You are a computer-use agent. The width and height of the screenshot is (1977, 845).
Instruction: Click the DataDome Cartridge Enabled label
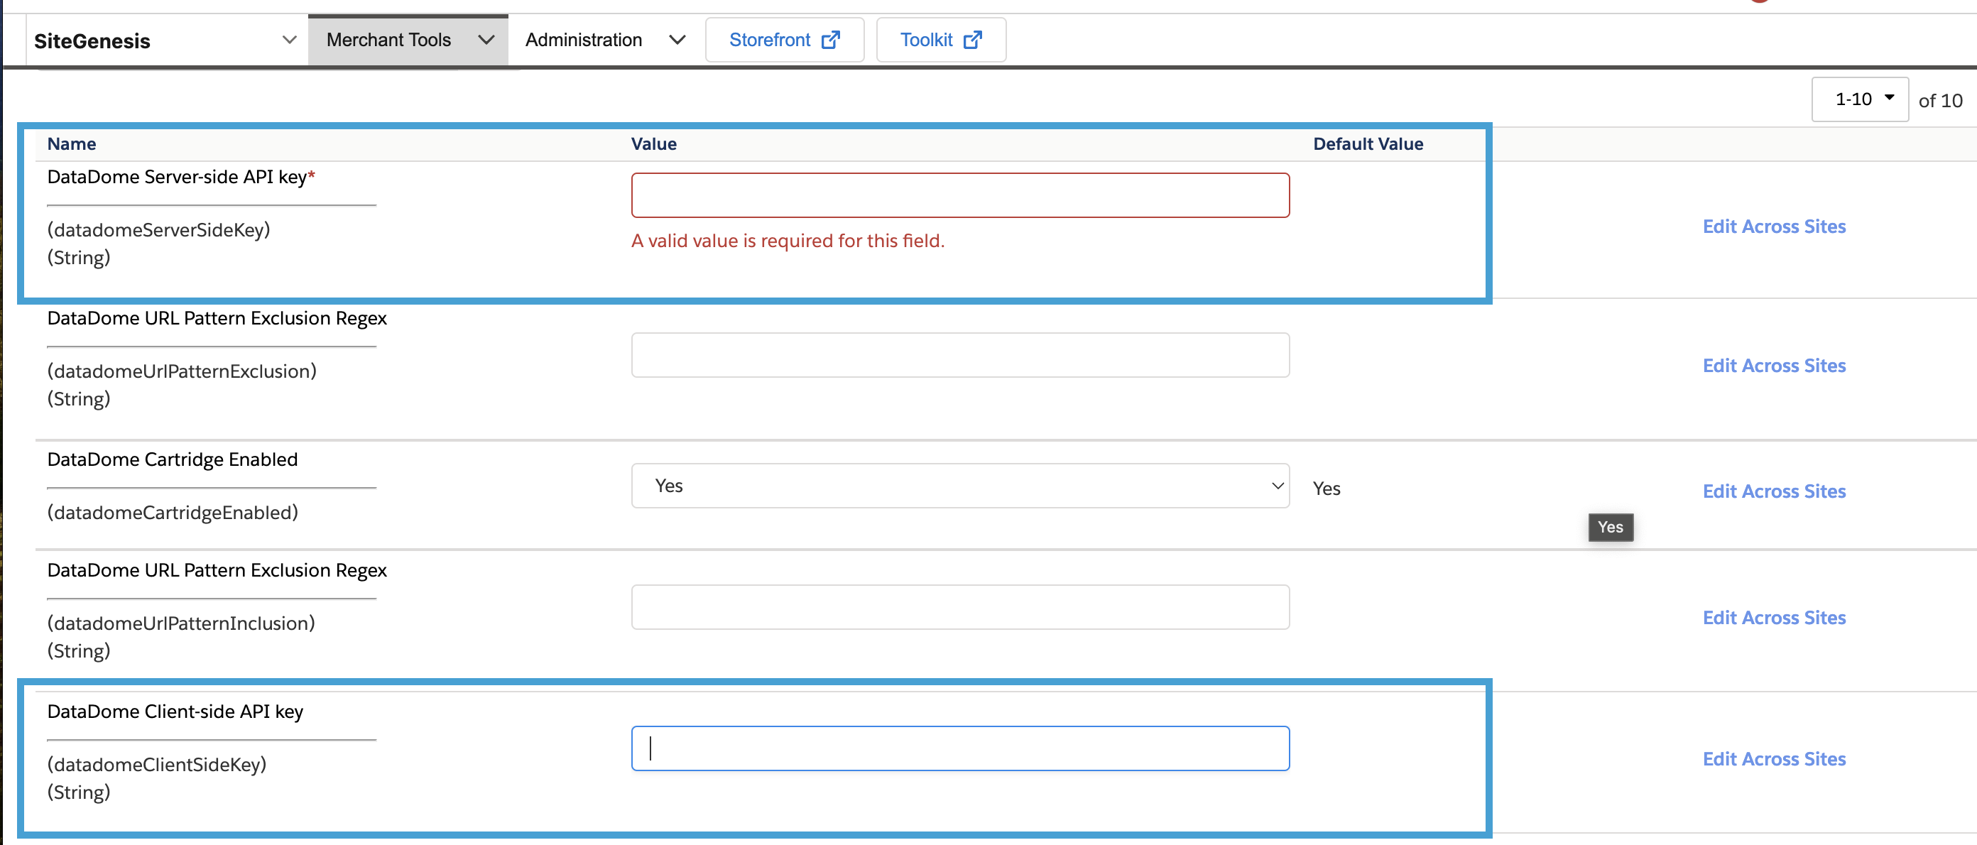[172, 459]
